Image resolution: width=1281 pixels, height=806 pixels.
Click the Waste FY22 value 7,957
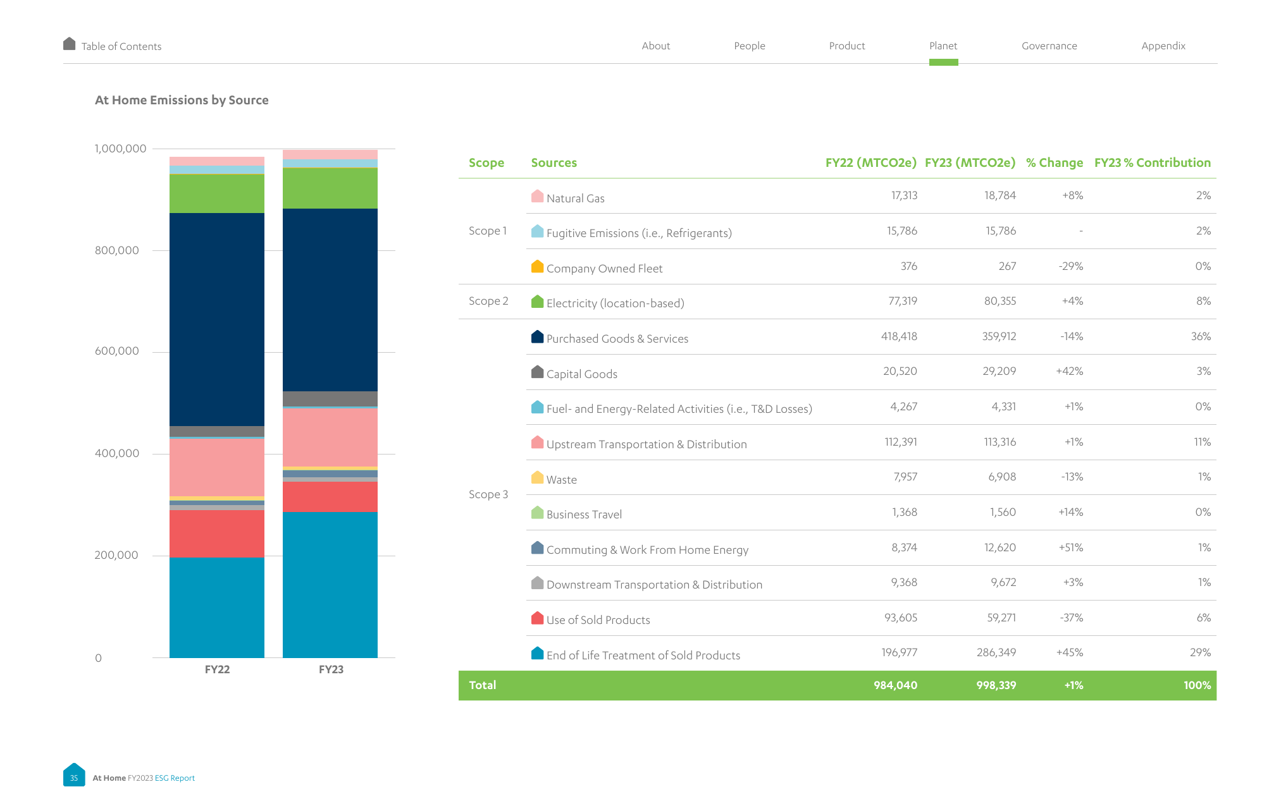pos(905,477)
